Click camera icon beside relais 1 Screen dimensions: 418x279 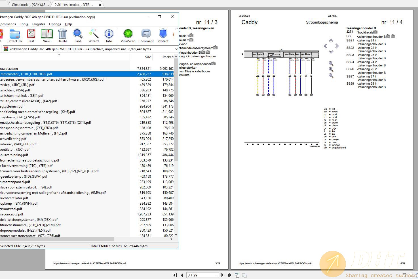(191, 35)
